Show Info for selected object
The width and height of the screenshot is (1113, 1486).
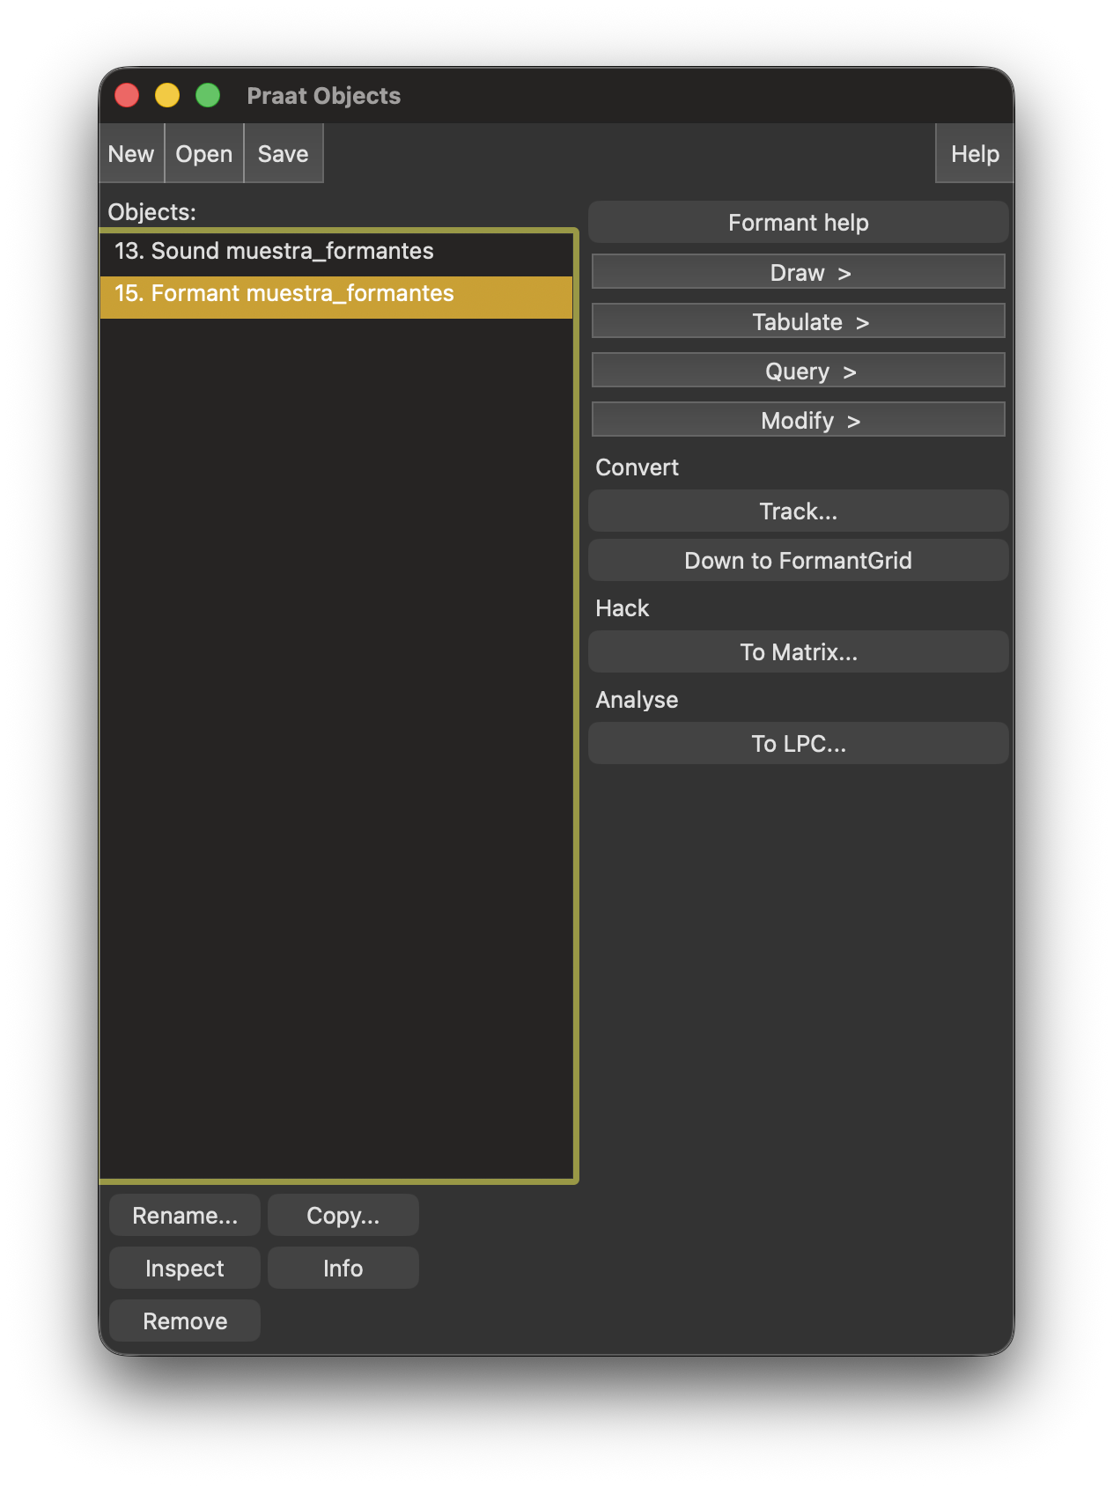343,1269
